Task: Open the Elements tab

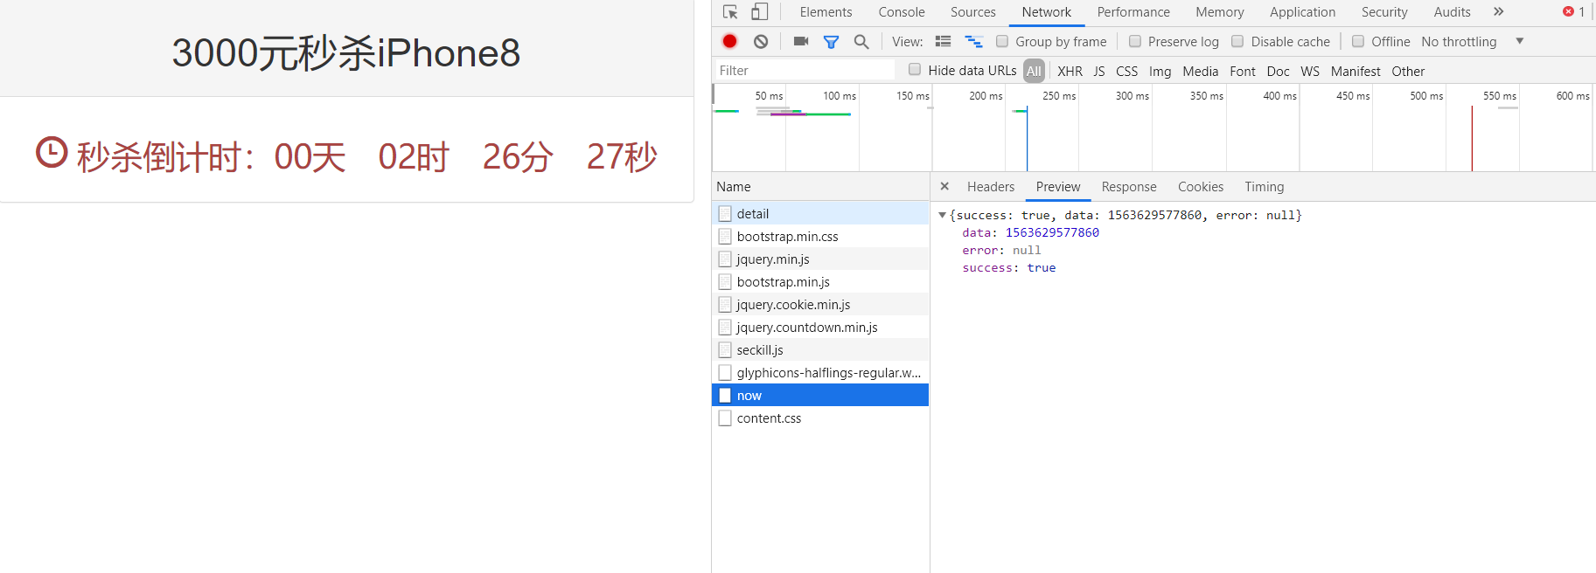Action: point(826,12)
